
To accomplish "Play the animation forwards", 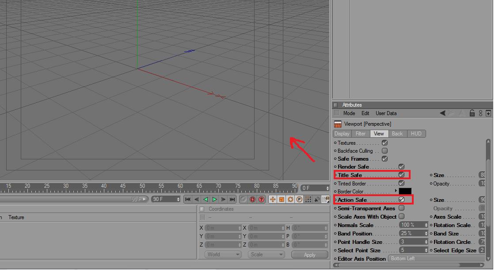I will point(215,199).
